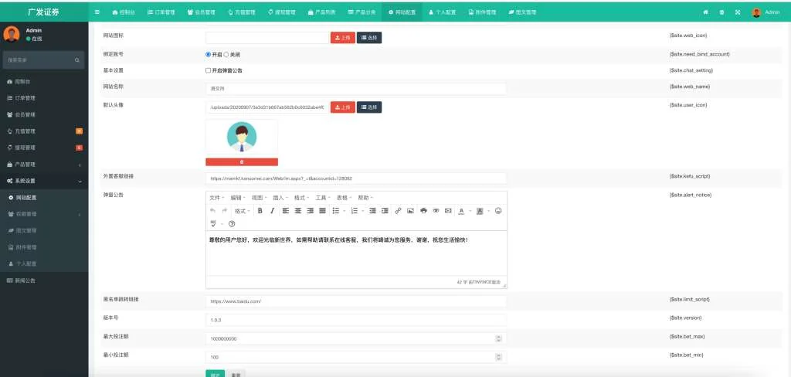Screen dimensions: 791x377
Task: Click the 重置 reset button at bottom
Action: [x=236, y=374]
